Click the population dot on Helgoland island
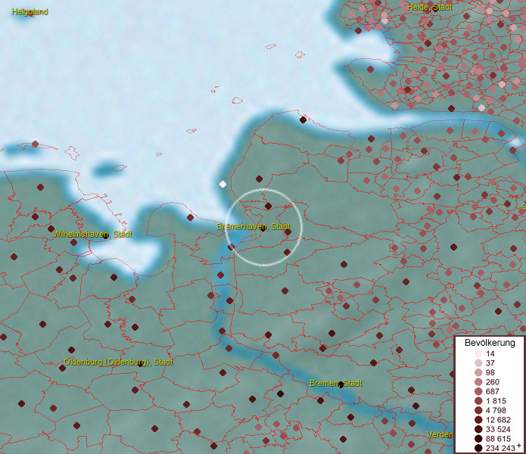 click(x=31, y=14)
